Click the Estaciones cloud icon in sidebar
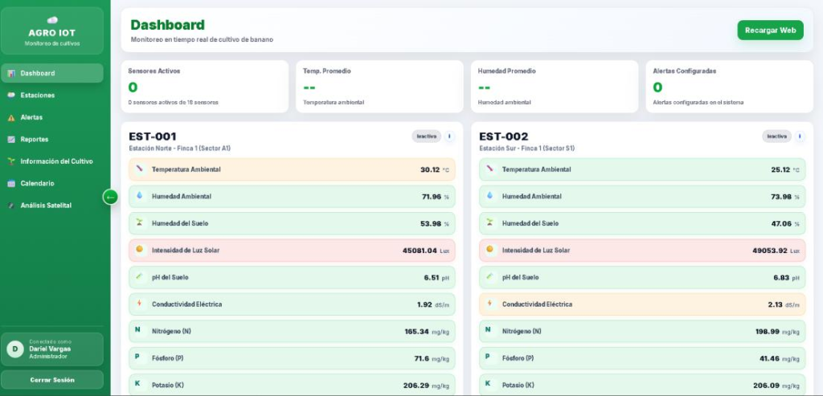The width and height of the screenshot is (823, 396). (x=11, y=95)
